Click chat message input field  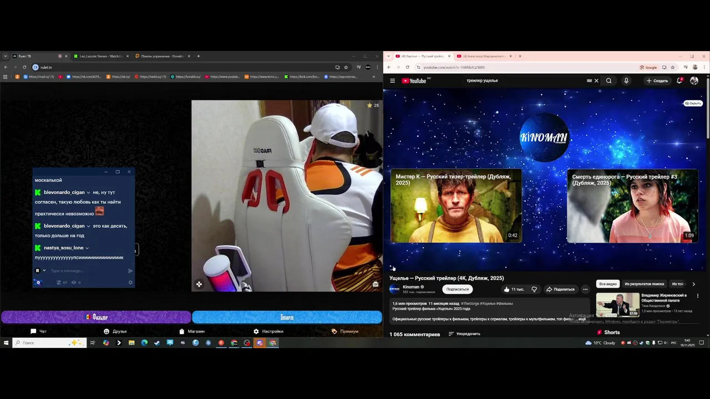coord(88,271)
